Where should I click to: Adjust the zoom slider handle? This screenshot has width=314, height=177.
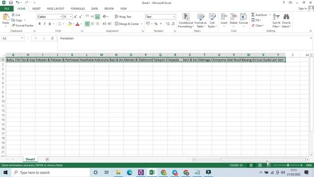point(288,165)
